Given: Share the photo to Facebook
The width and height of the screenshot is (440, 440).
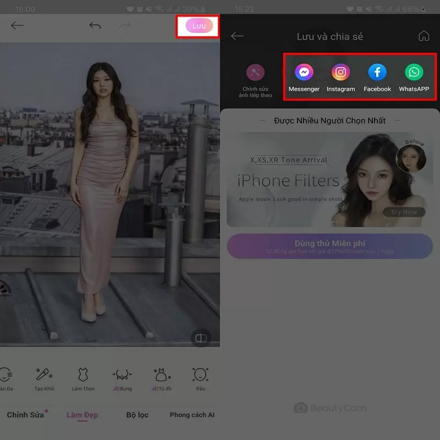Looking at the screenshot, I should (x=377, y=72).
